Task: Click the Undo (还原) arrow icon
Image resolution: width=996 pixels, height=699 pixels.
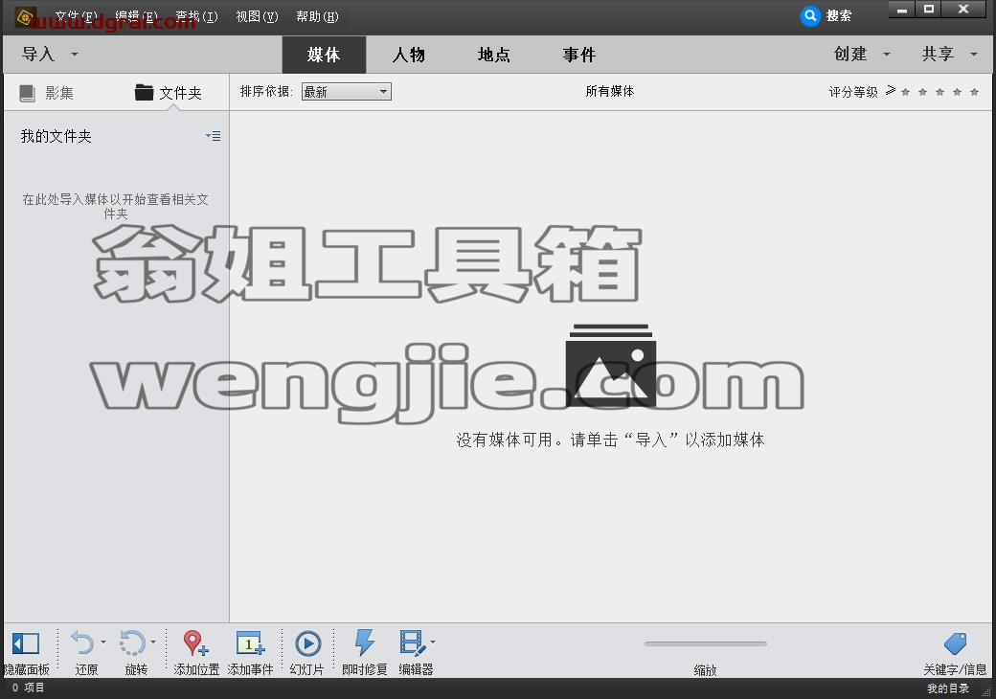Action: click(82, 643)
